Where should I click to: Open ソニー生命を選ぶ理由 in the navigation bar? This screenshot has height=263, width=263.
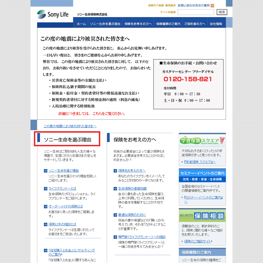(x=105, y=24)
